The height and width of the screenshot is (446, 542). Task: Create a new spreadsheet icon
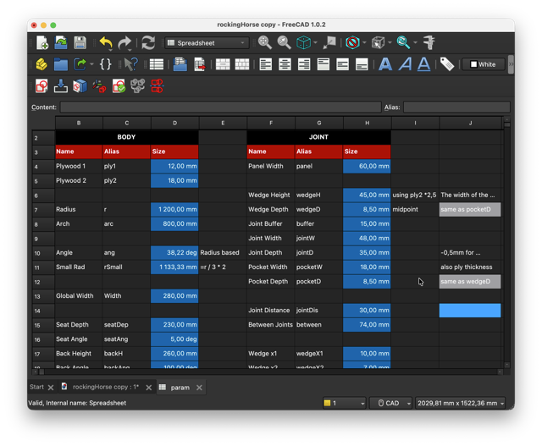click(156, 64)
